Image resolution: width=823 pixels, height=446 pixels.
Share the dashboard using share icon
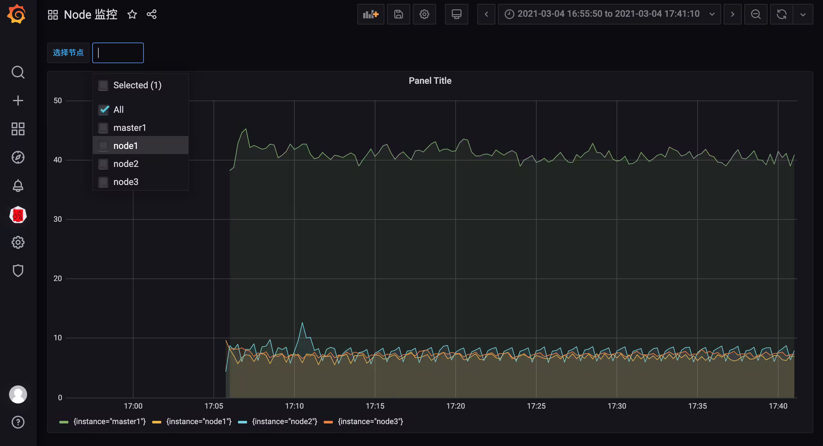152,15
